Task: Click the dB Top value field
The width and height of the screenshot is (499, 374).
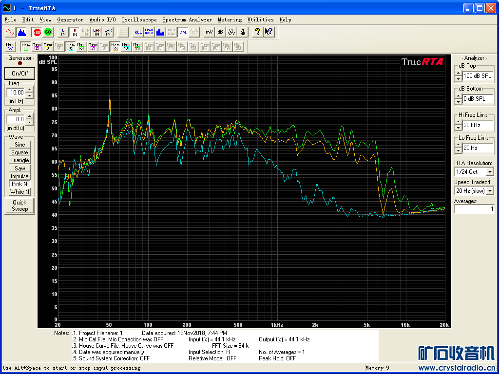Action: pyautogui.click(x=478, y=76)
